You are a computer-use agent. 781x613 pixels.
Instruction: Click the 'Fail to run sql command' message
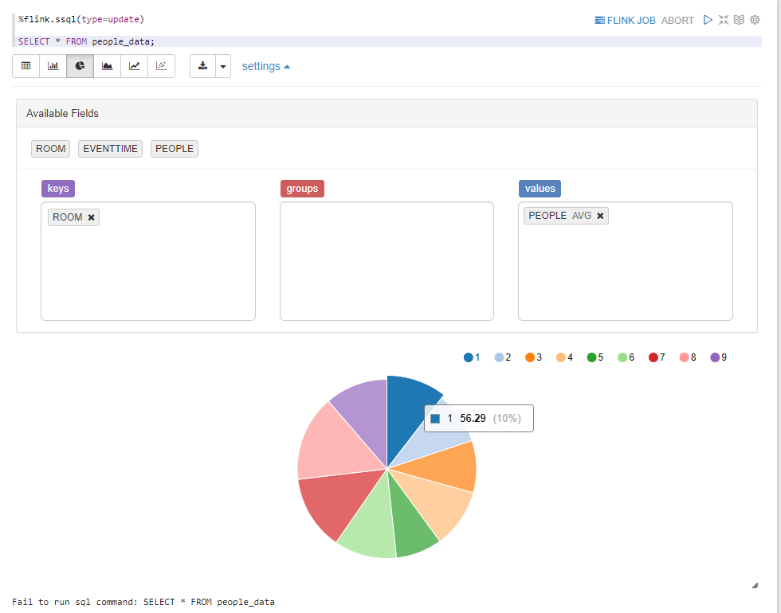pos(143,602)
